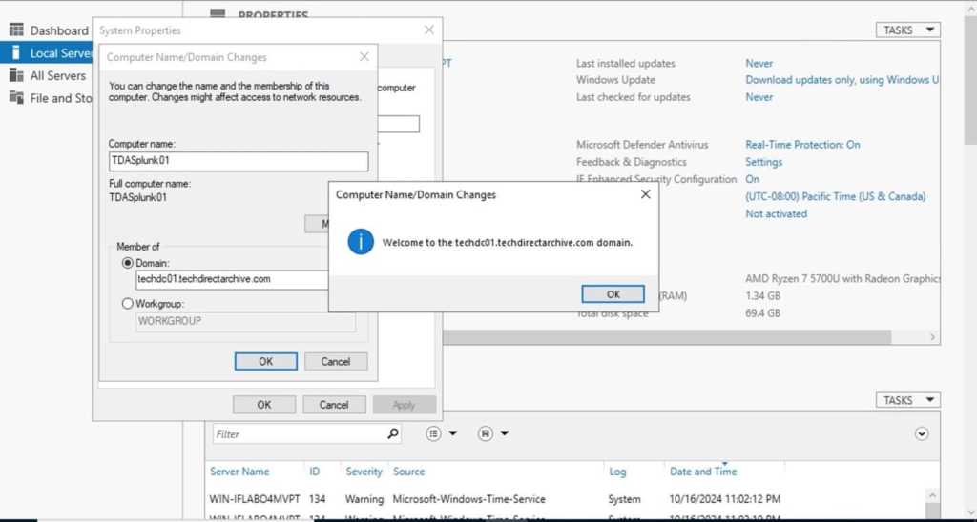Image resolution: width=977 pixels, height=522 pixels.
Task: Sort events by Source column
Action: (x=408, y=472)
